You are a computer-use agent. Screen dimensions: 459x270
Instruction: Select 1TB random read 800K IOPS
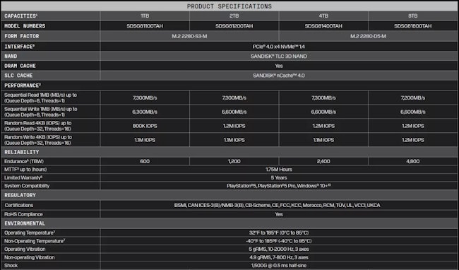pyautogui.click(x=145, y=126)
